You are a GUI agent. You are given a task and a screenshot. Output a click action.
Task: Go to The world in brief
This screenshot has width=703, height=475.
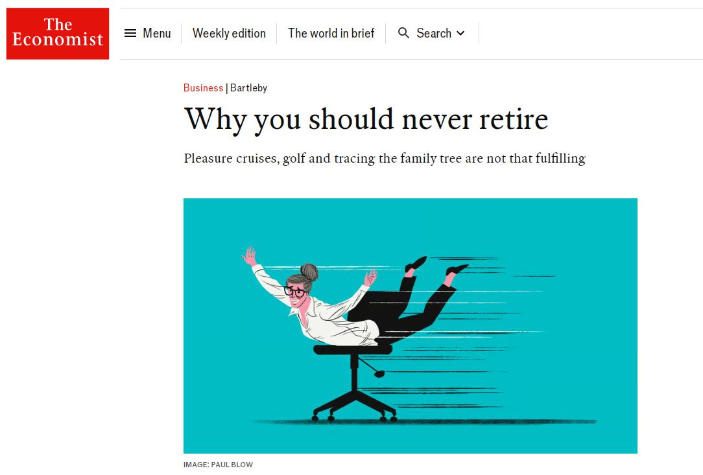coord(331,33)
